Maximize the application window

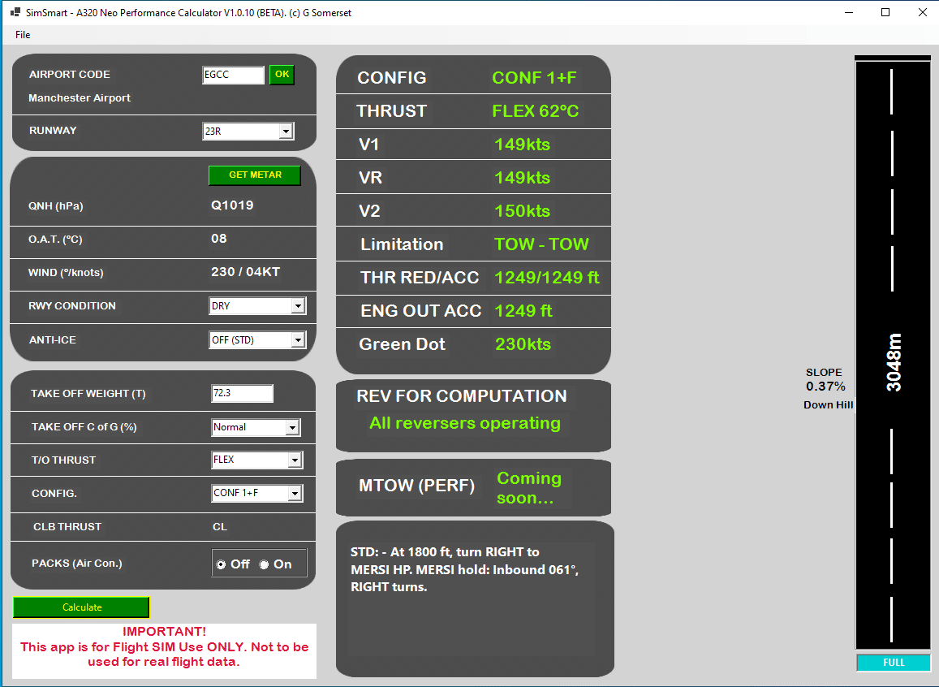tap(885, 13)
